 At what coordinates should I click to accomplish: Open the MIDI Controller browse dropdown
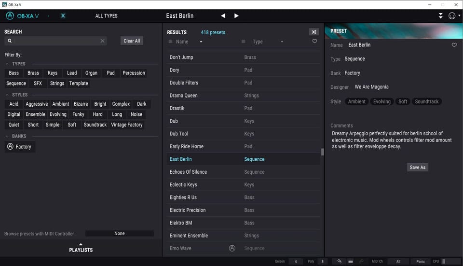tap(120, 234)
